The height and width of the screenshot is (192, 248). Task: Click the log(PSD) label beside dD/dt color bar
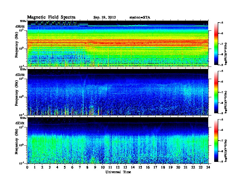[x=226, y=102]
